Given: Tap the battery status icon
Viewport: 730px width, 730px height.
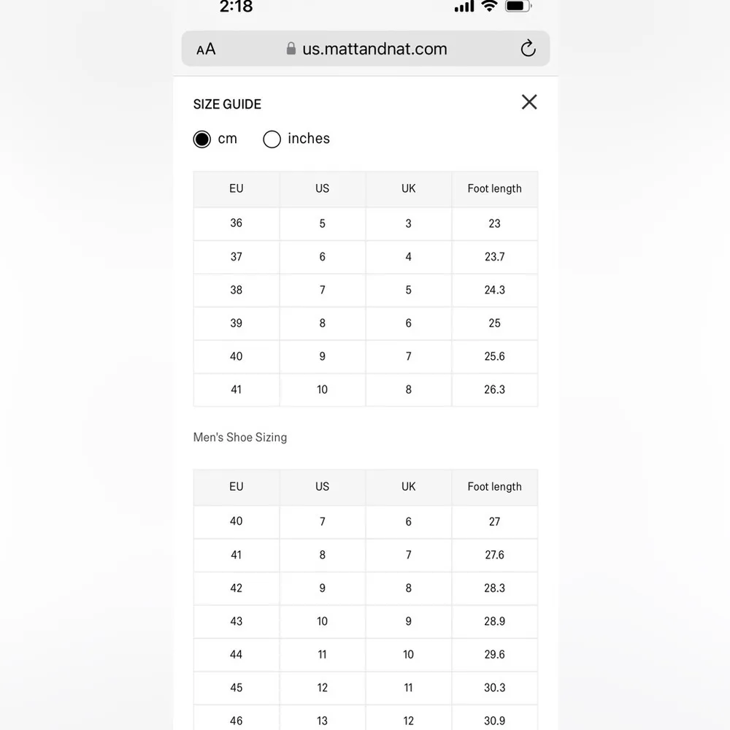Looking at the screenshot, I should [x=518, y=7].
